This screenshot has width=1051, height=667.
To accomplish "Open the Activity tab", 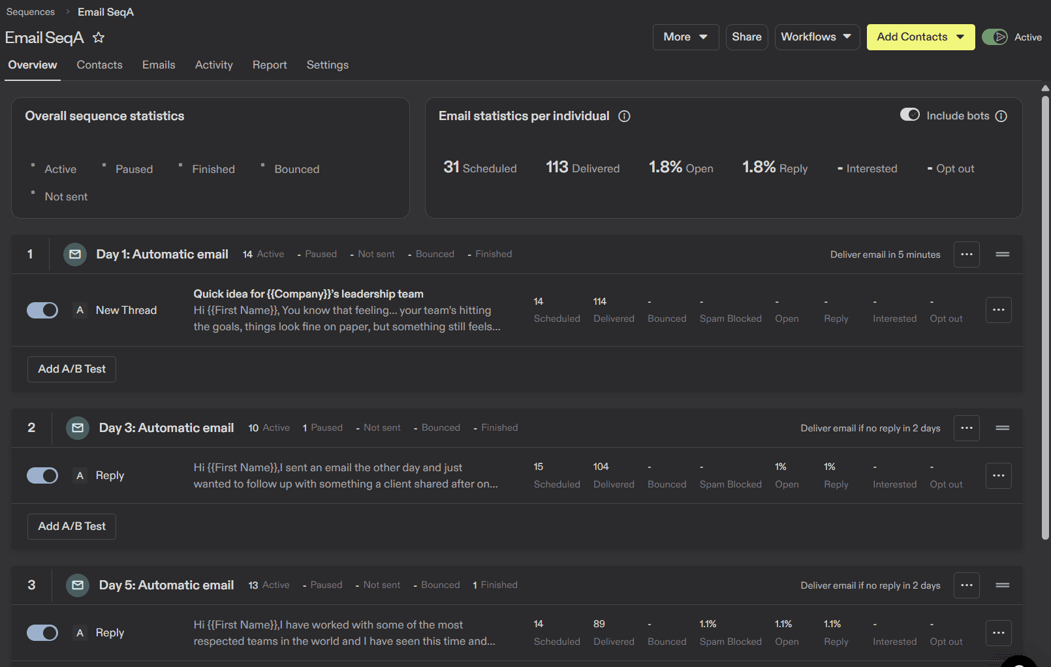I will pyautogui.click(x=214, y=65).
